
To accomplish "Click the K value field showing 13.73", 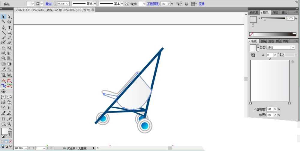I will [290, 19].
